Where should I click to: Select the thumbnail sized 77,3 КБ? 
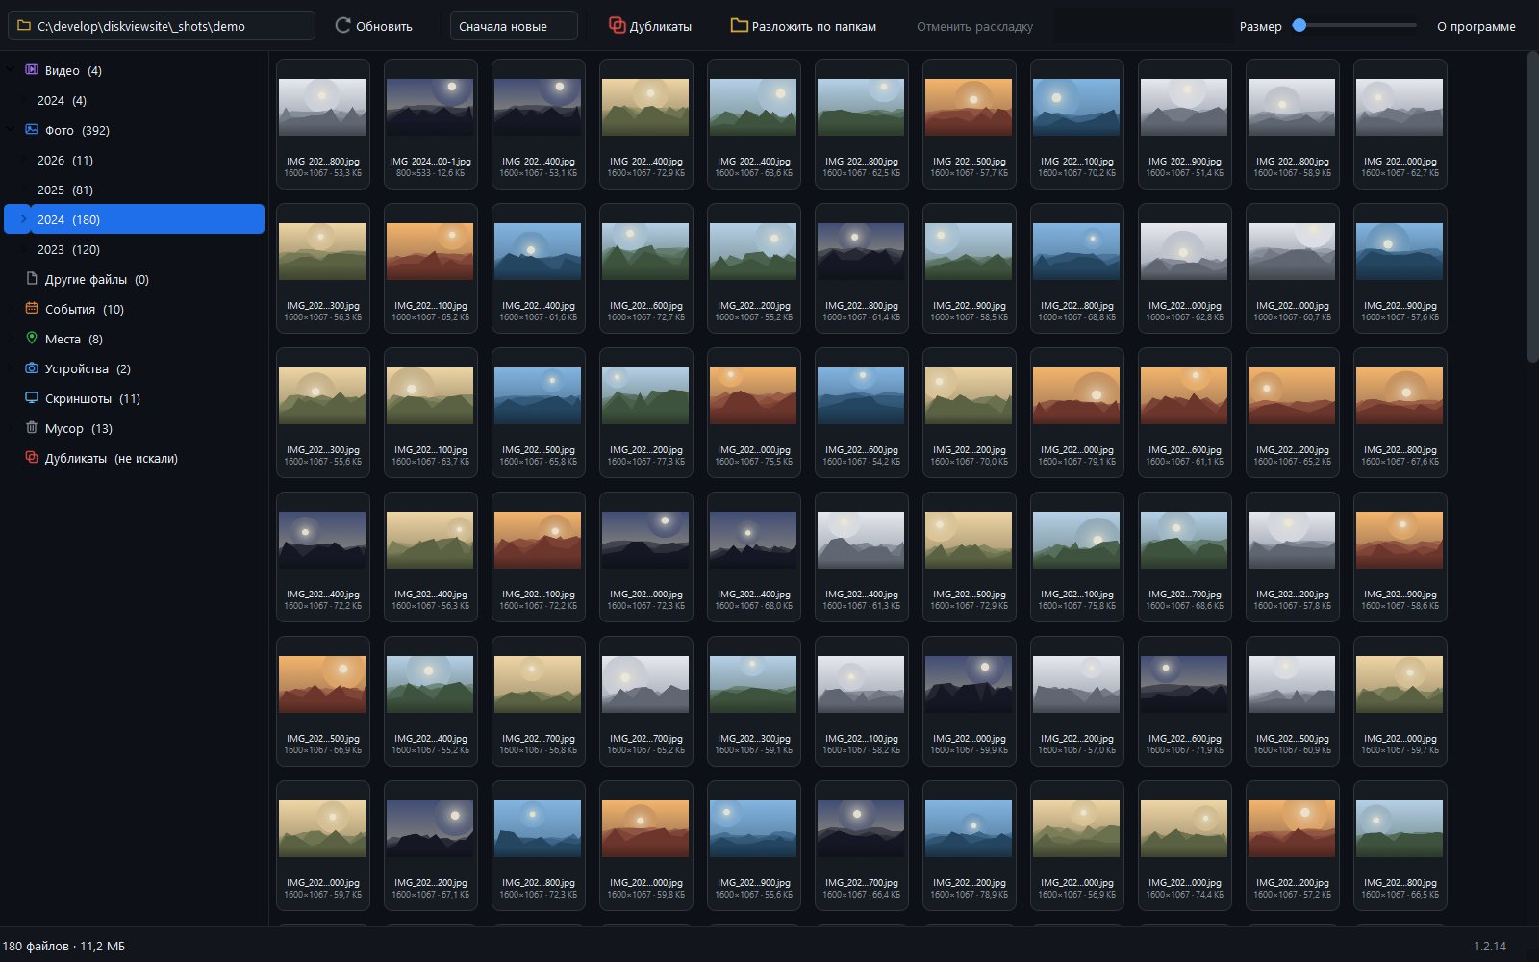(x=645, y=413)
